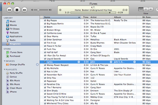Select the song Broken Wings
This screenshot has height=105, width=158.
[53, 30]
